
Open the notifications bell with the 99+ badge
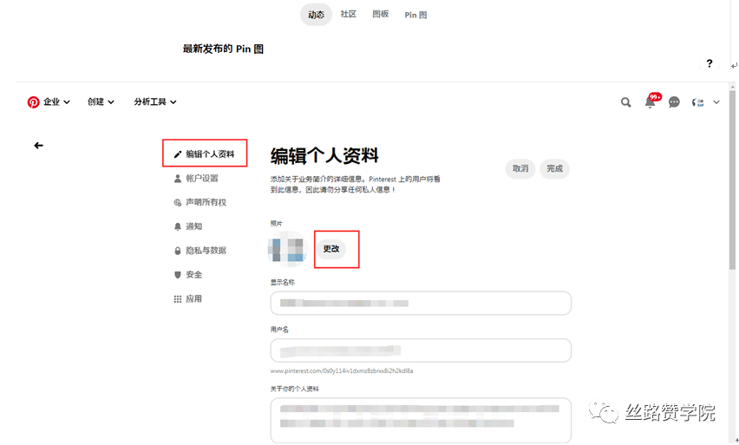650,101
